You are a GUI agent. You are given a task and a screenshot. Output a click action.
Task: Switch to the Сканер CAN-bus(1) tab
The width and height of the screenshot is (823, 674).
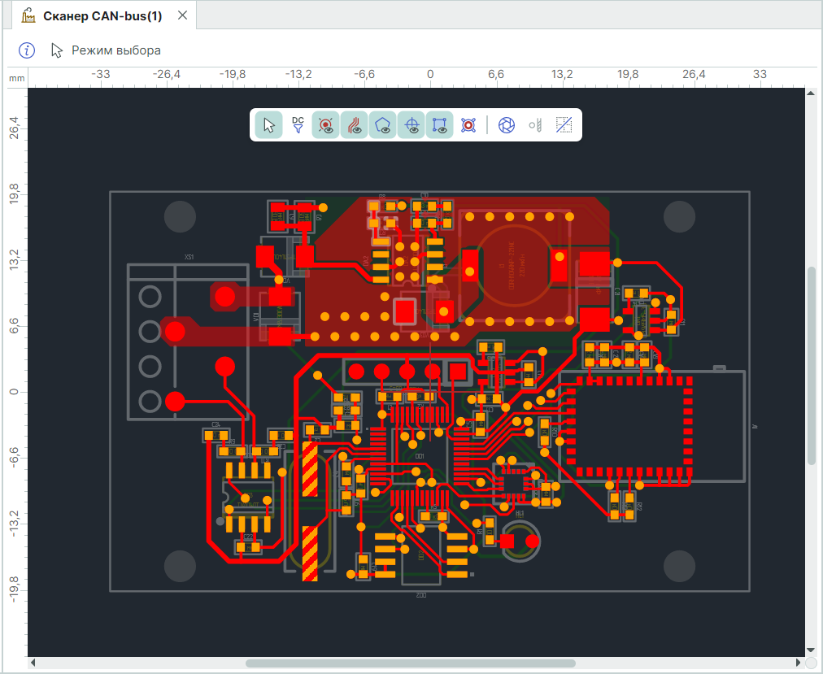click(x=102, y=15)
